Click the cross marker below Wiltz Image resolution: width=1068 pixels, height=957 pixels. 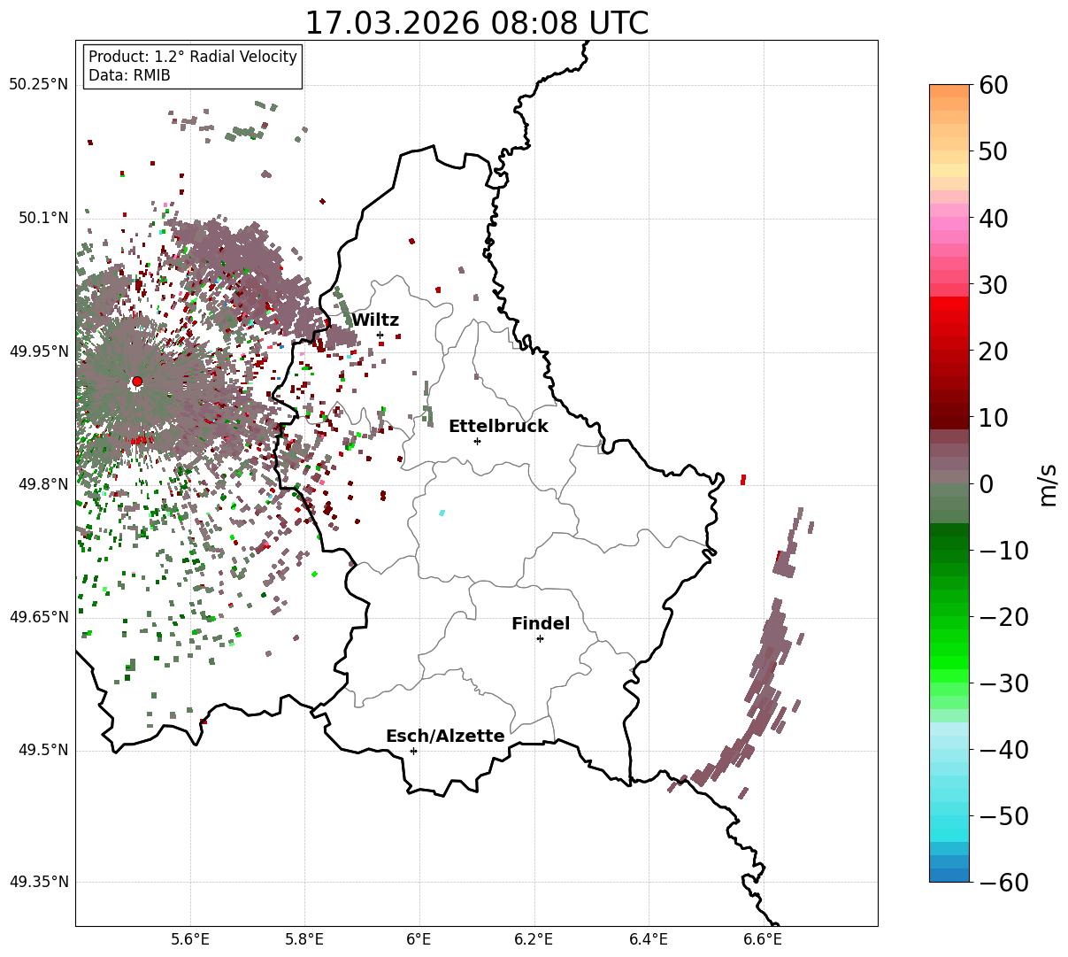380,335
